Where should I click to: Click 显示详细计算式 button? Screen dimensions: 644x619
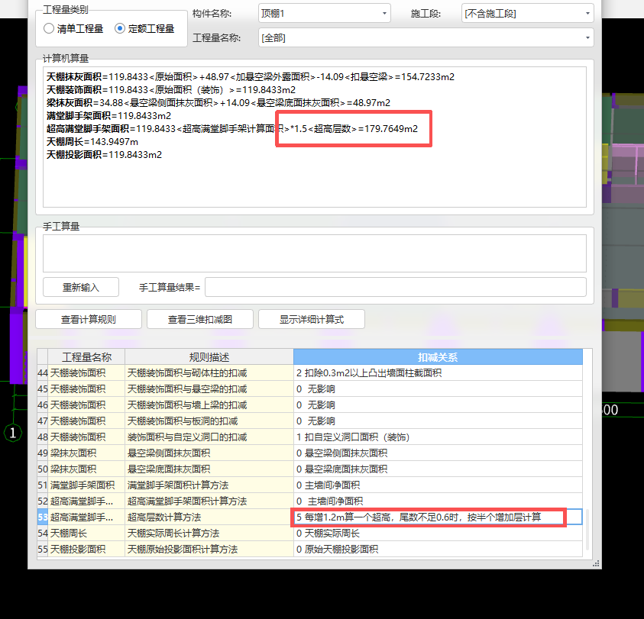[312, 318]
